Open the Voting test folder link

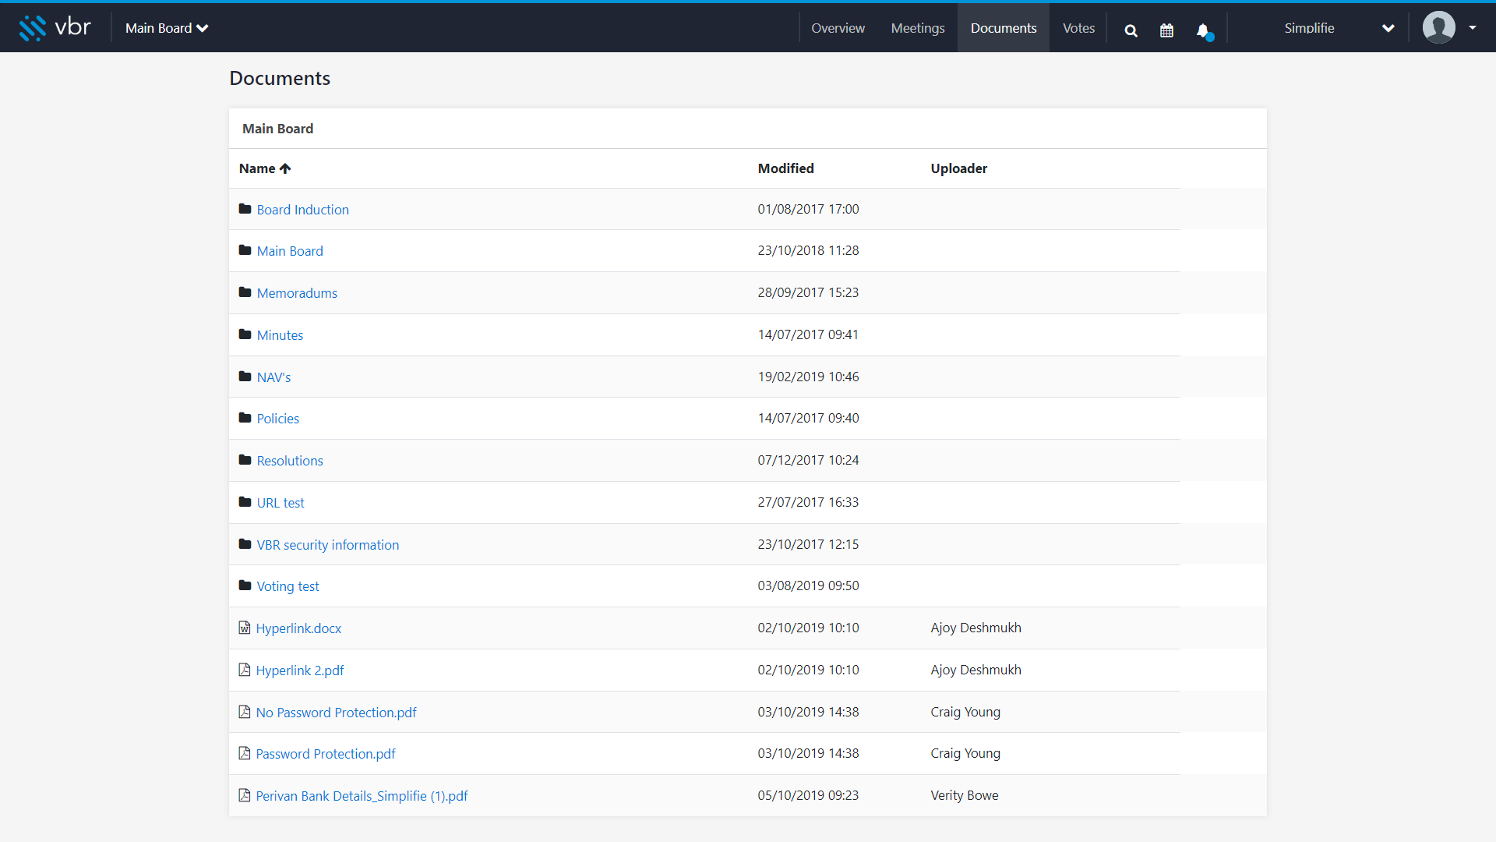288,586
